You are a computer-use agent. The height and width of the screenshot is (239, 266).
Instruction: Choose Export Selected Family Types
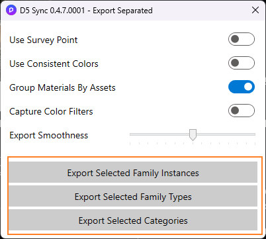[x=133, y=196]
